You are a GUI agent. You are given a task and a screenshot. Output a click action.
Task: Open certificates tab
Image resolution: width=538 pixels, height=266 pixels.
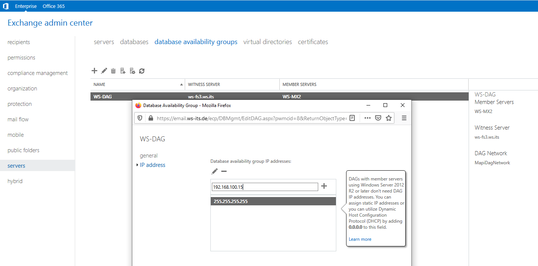click(x=313, y=42)
